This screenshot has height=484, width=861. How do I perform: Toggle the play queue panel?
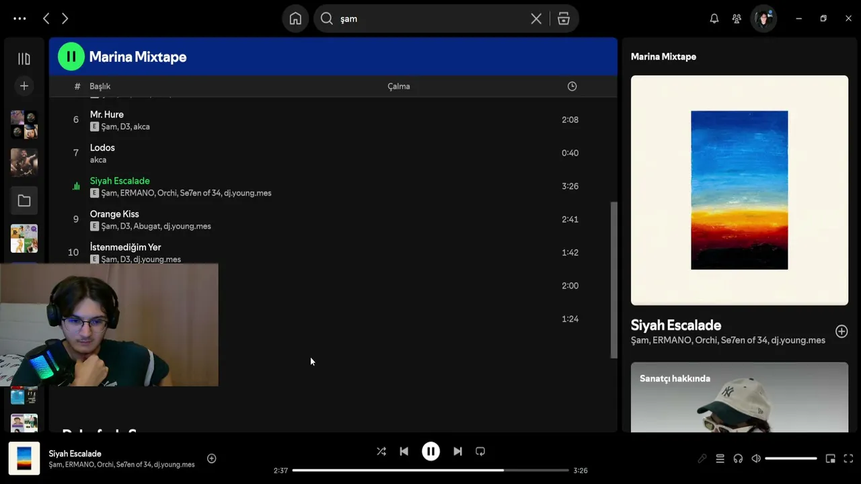pos(720,458)
